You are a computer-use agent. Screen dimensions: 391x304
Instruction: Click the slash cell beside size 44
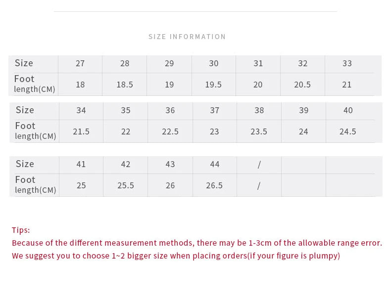tap(259, 164)
